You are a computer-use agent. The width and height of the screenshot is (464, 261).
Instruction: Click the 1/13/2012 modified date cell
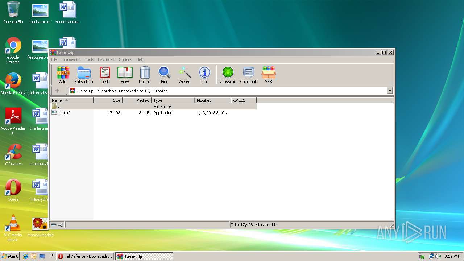212,113
